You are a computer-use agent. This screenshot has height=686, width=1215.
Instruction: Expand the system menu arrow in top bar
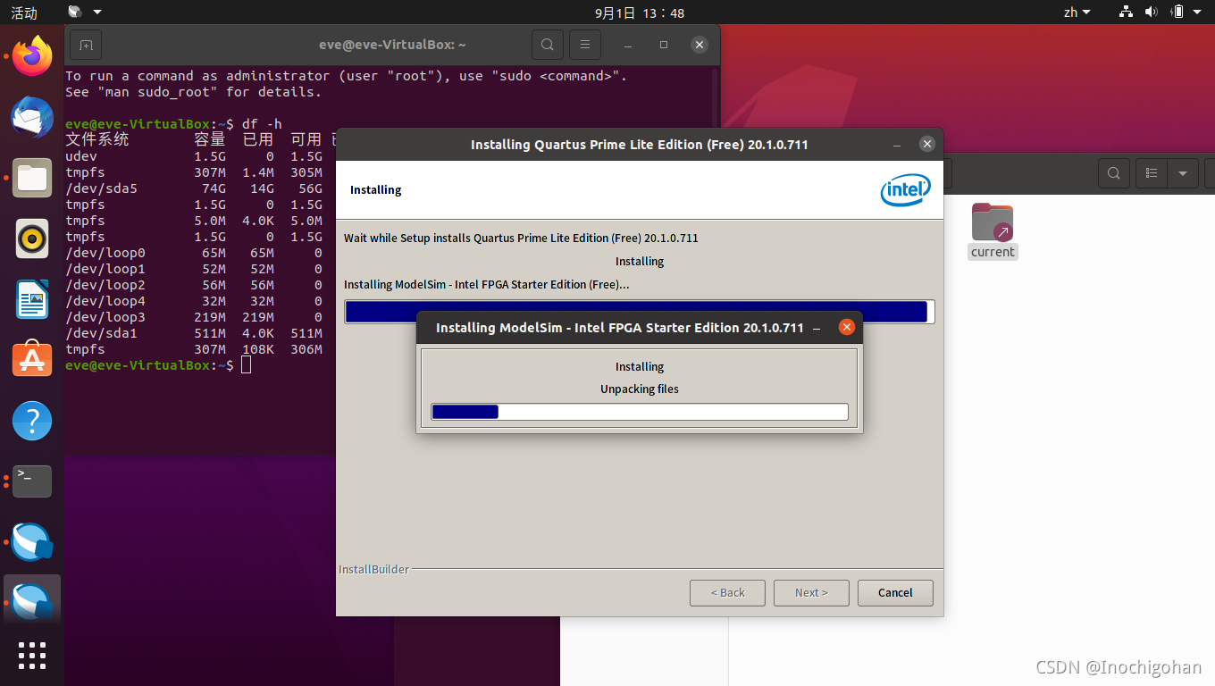coord(1199,13)
